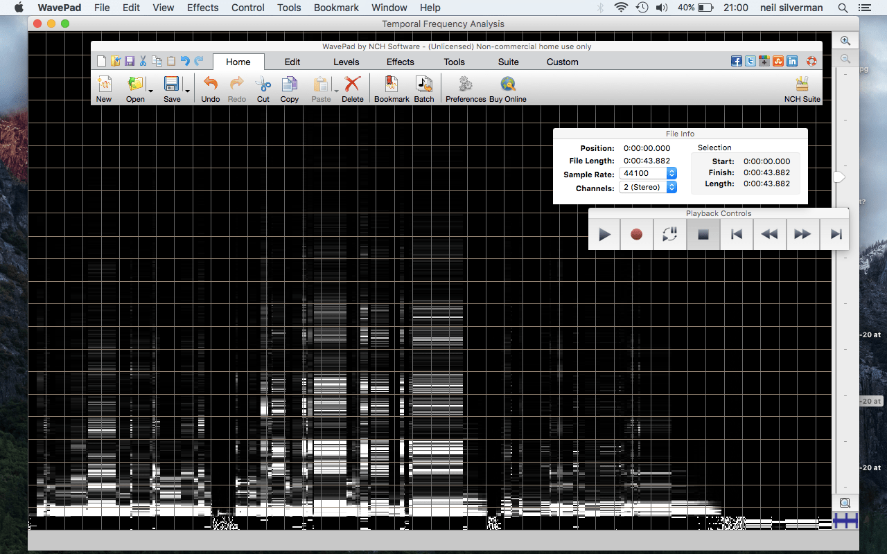Share via the Facebook icon
The width and height of the screenshot is (887, 554).
click(737, 62)
